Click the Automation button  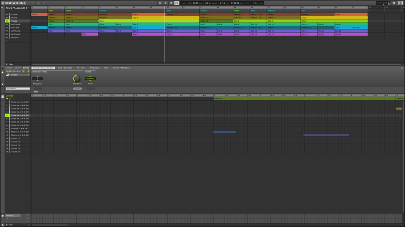(x=18, y=89)
